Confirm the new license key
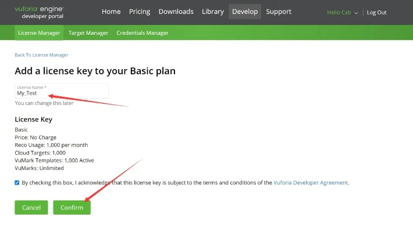Screen dimensions: 413x232 72,208
